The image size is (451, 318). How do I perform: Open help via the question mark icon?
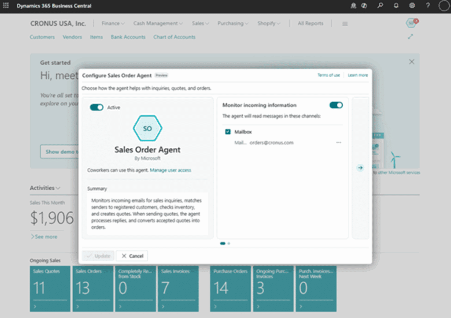point(427,6)
